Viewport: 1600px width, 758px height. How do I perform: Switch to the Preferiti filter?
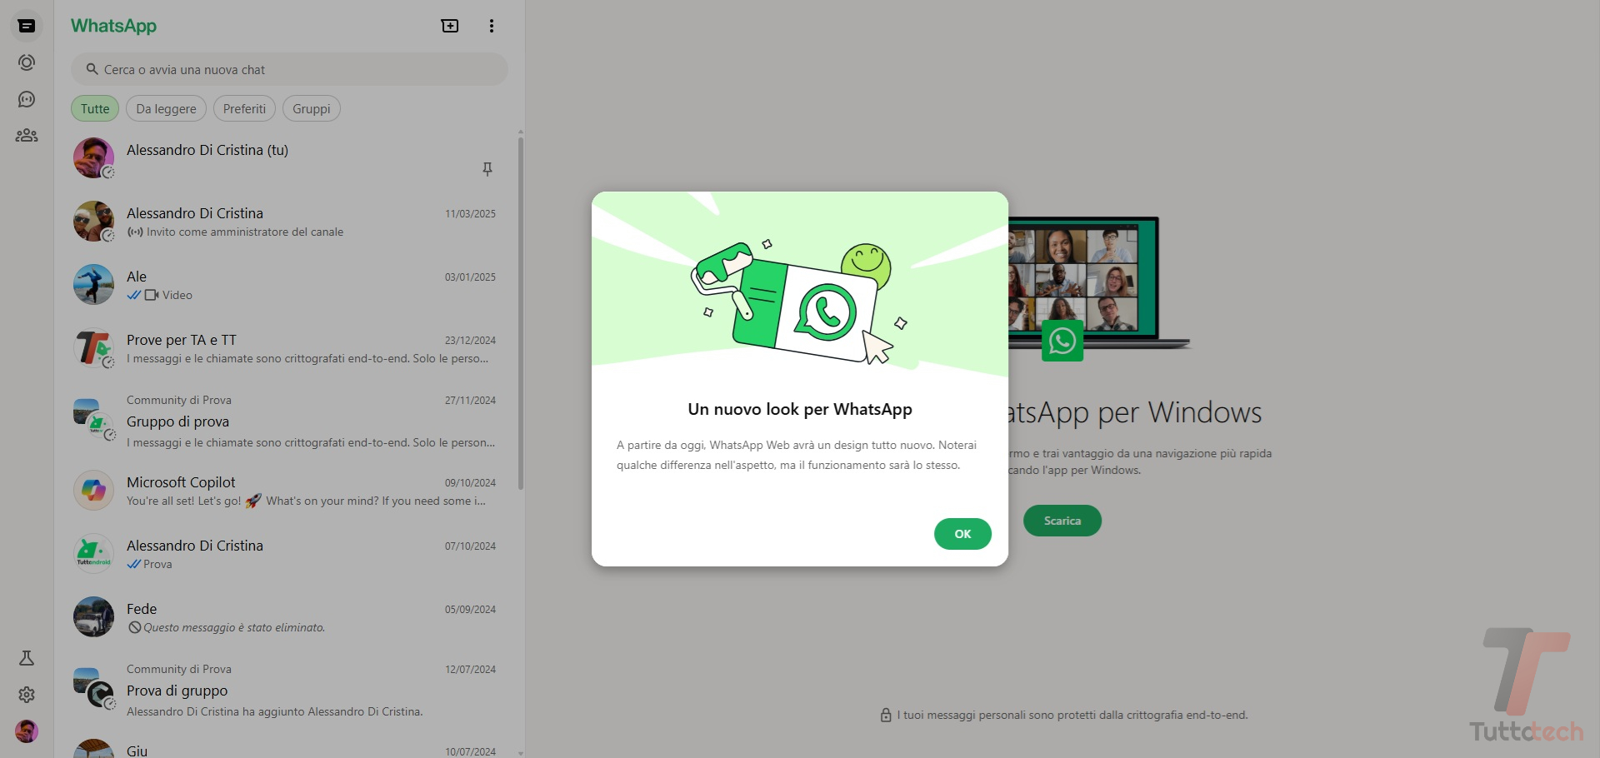244,109
